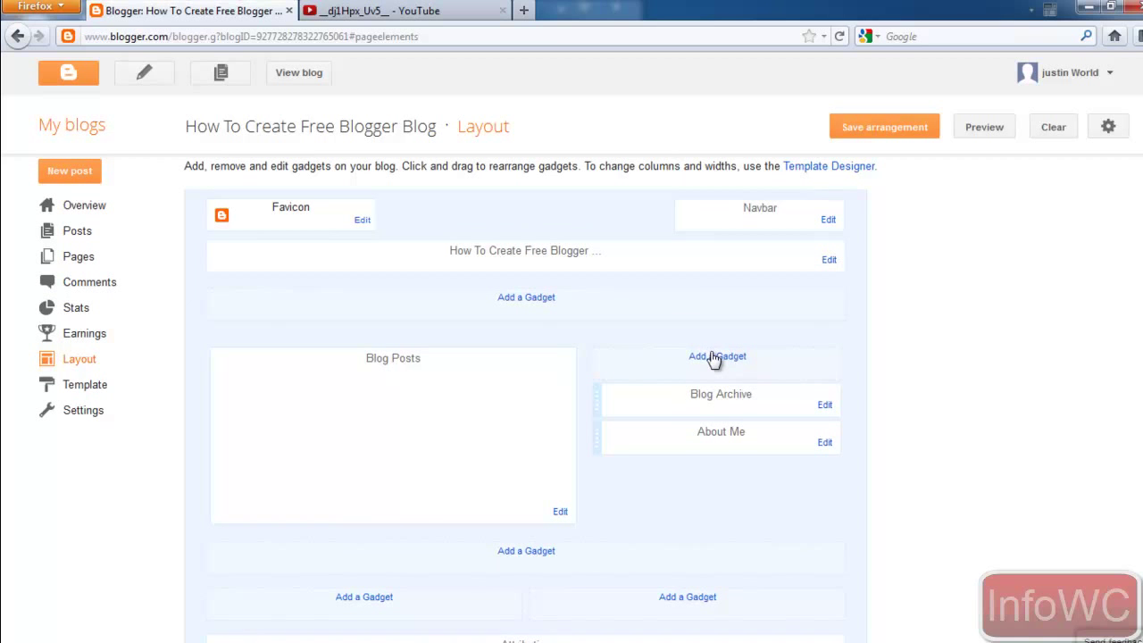Screen dimensions: 1143x643
Task: Click the browser forward arrow button
Action: point(39,37)
